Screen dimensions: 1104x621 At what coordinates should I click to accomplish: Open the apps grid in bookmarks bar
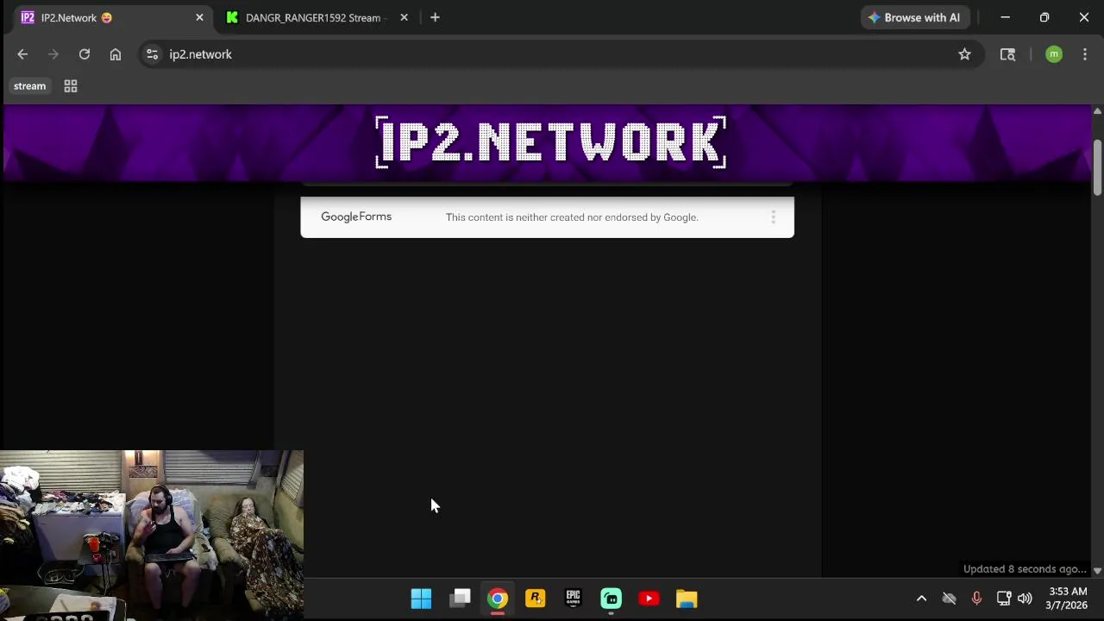point(71,86)
